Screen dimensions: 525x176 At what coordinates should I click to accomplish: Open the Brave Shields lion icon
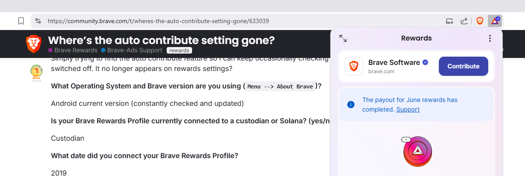tap(480, 21)
